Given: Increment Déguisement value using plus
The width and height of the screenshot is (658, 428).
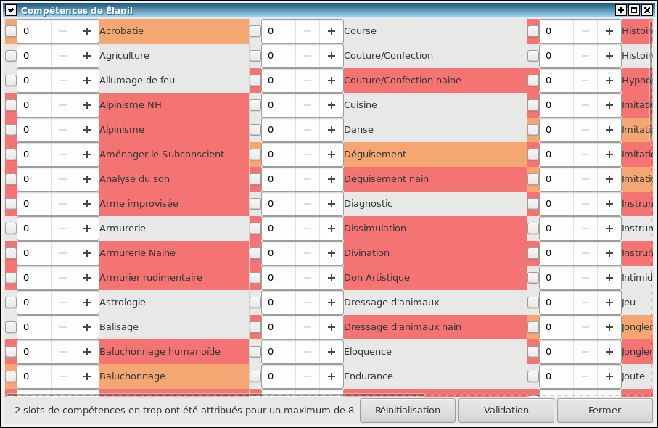Looking at the screenshot, I should tap(331, 155).
